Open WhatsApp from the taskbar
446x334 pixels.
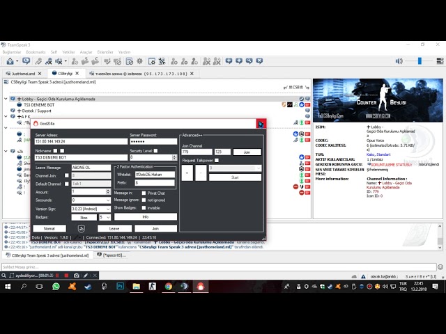pos(56,286)
